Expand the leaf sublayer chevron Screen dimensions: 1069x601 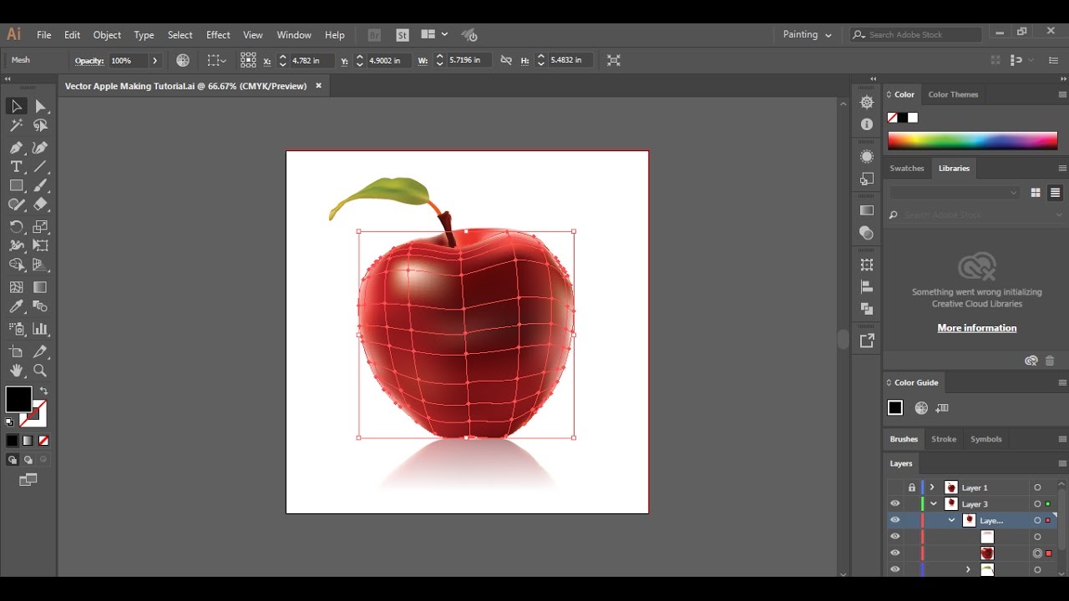968,569
